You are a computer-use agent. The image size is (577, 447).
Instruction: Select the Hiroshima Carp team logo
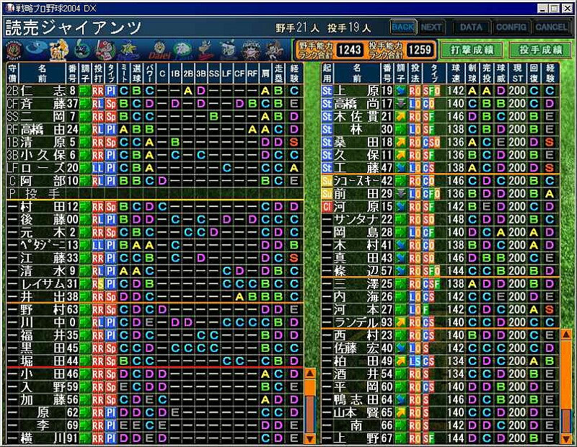coord(105,50)
